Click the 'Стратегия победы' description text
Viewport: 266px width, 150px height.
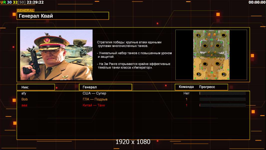129,44
